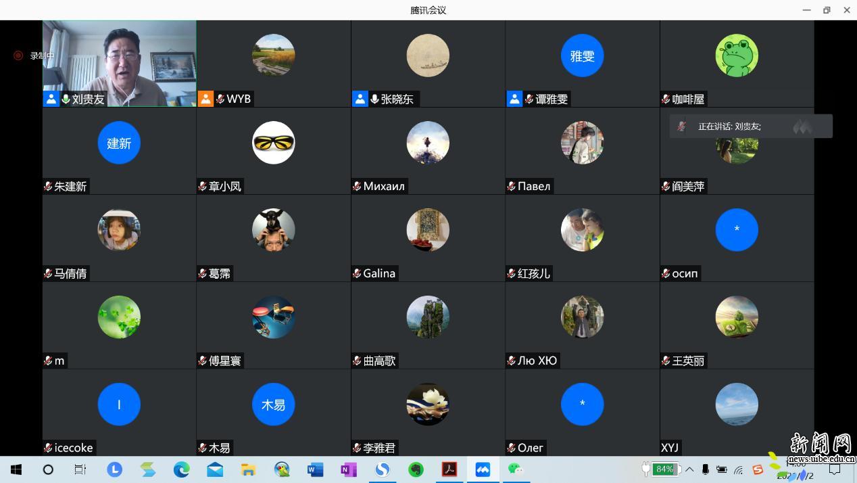Click Galina's muted microphone icon
857x483 pixels.
(x=357, y=273)
